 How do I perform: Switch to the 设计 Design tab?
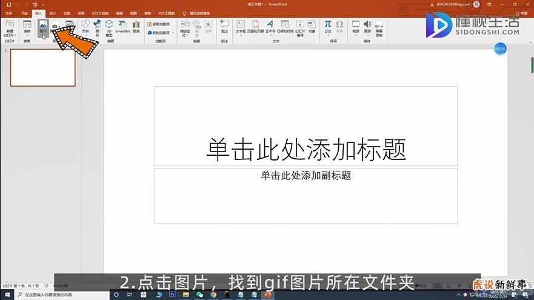pos(53,13)
